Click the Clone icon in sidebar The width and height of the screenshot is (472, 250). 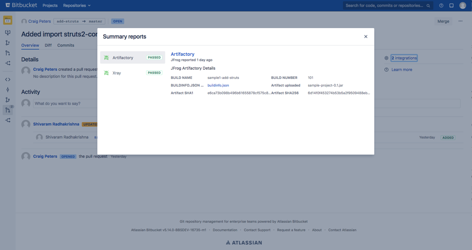pyautogui.click(x=8, y=32)
